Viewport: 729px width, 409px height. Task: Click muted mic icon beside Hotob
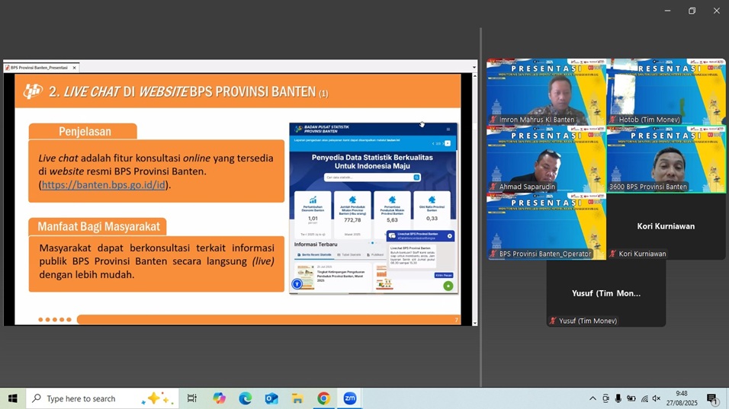(x=613, y=120)
